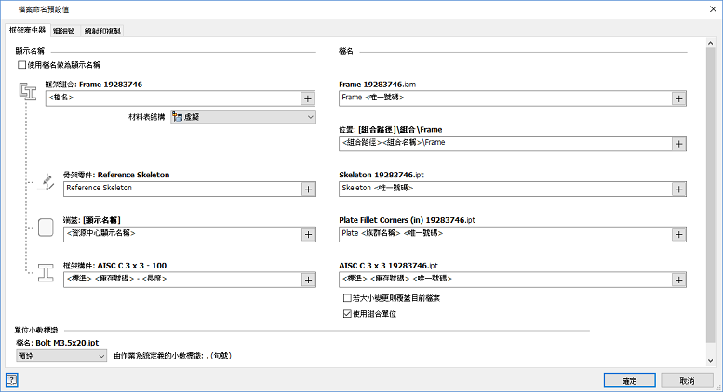723x392 pixels.
Task: Click plus button beside frame assembly display name field
Action: [307, 98]
